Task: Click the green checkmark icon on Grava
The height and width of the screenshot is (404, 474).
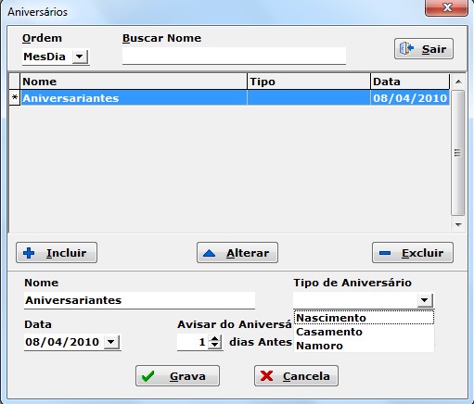Action: [147, 376]
